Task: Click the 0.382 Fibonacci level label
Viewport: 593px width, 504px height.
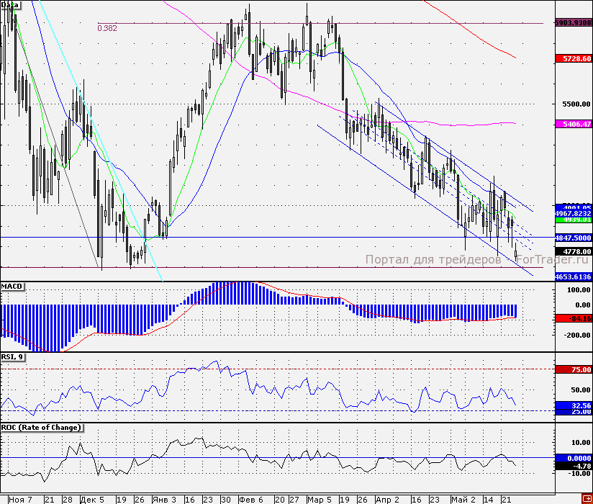Action: pyautogui.click(x=107, y=28)
